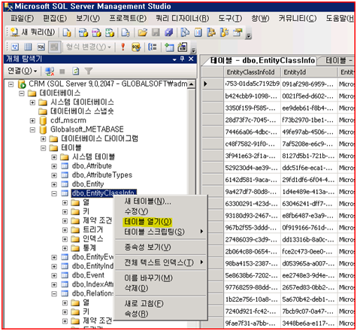Screen dimensions: 357x331
Task: Click the 새 쿼리(N) new query button
Action: tap(32, 32)
